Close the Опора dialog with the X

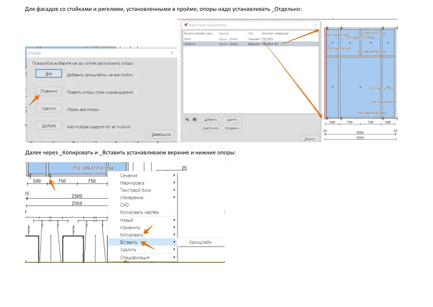click(171, 53)
